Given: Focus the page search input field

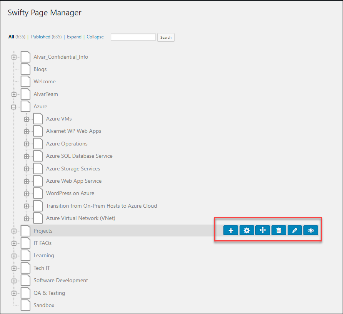Looking at the screenshot, I should click(133, 37).
